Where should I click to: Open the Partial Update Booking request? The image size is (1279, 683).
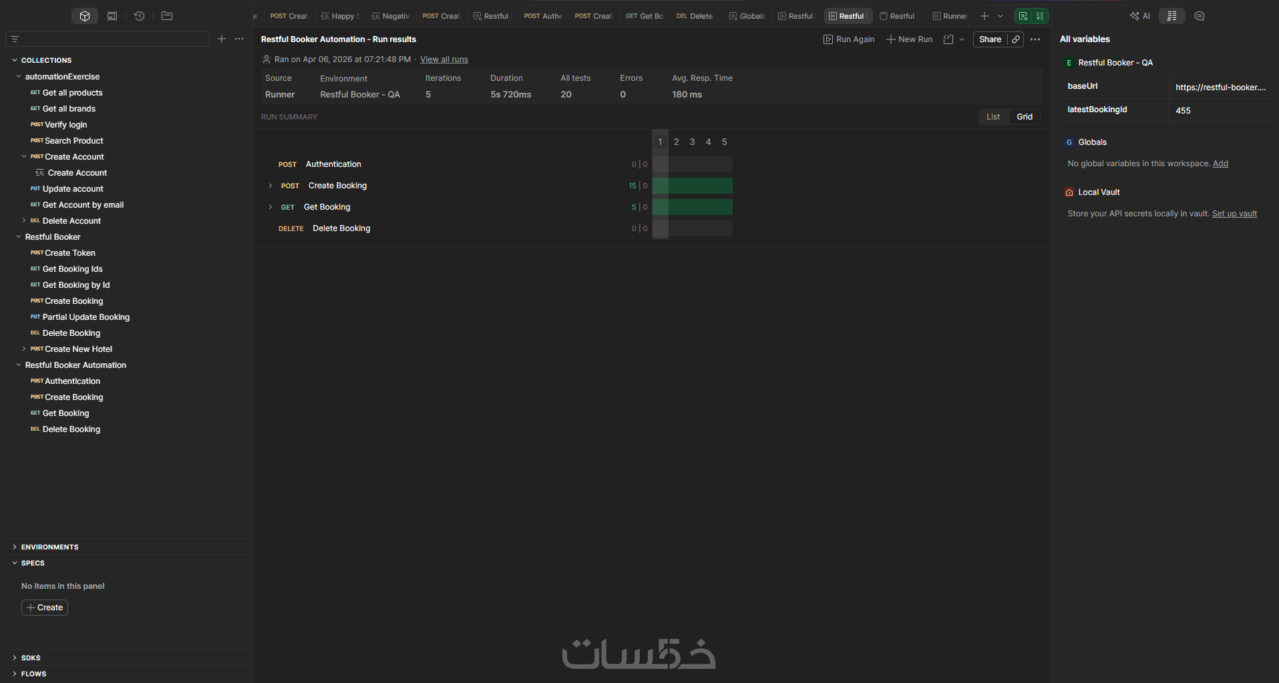(x=86, y=317)
